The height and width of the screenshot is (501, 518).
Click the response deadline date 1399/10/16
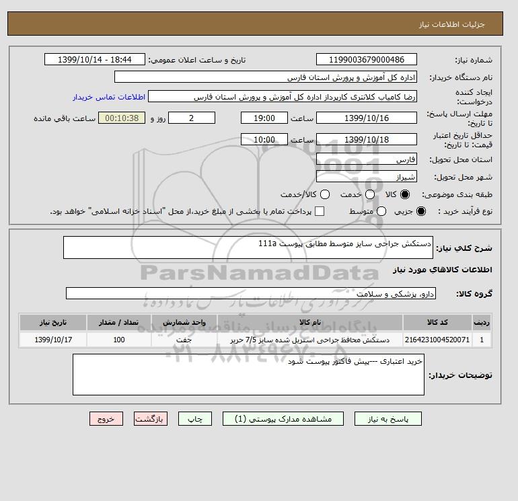click(x=367, y=118)
